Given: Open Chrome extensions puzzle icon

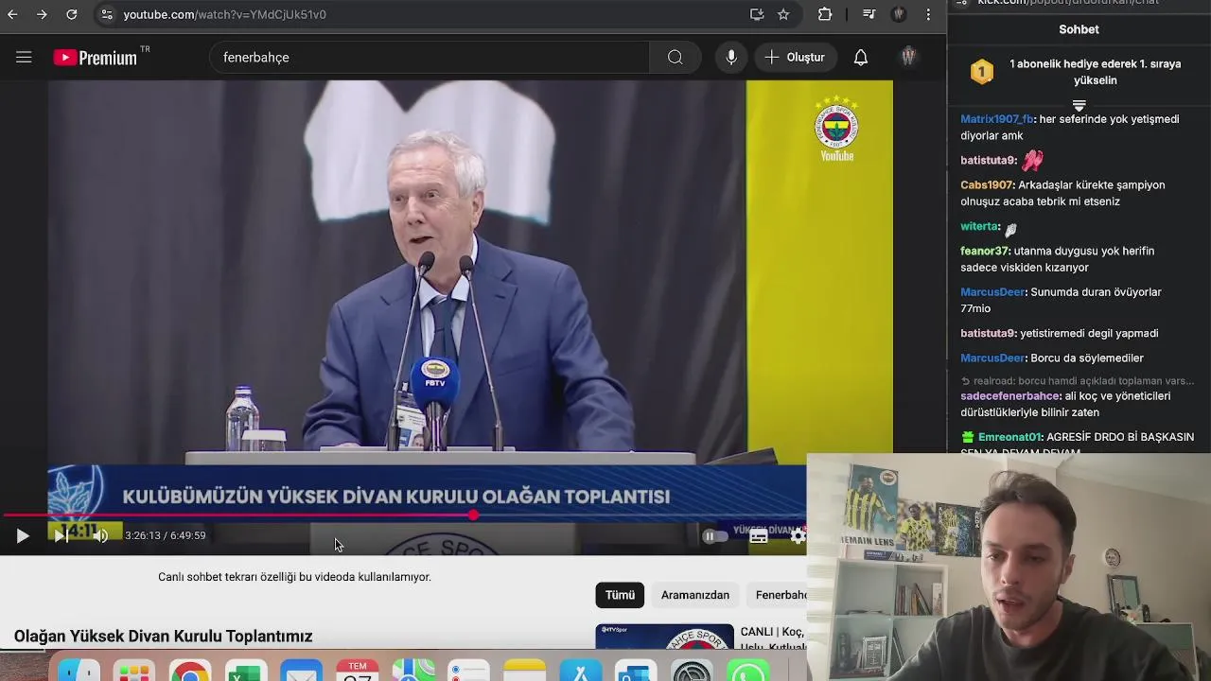Looking at the screenshot, I should tap(825, 14).
